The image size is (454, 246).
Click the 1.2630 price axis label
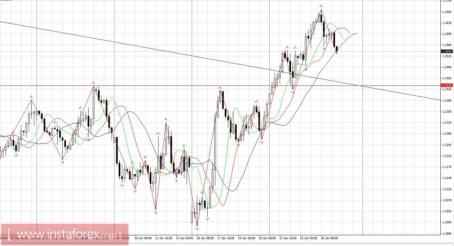coord(447,23)
